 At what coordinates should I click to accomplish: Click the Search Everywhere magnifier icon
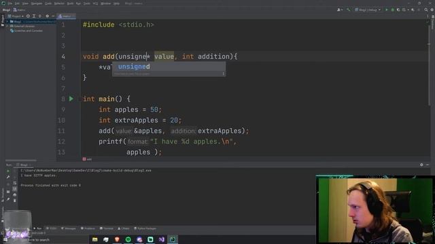426,9
